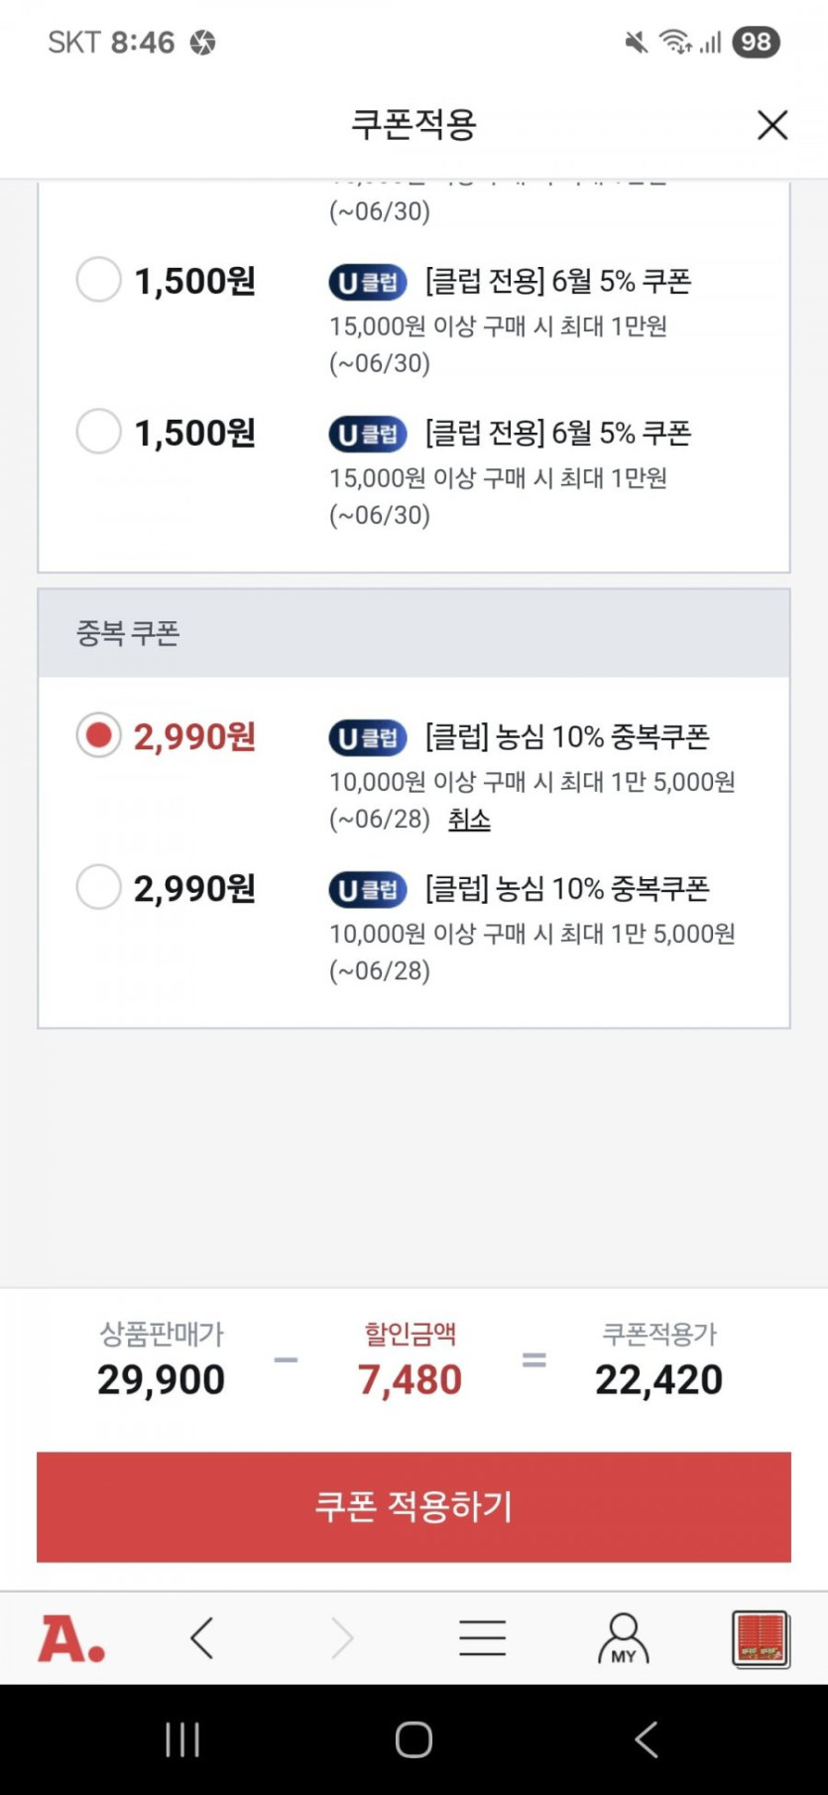Viewport: 828px width, 1795px height.
Task: Tap 취소 to cancel the applied coupon
Action: tap(469, 820)
